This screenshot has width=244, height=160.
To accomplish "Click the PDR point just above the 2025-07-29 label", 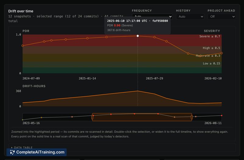I will click(x=155, y=37).
